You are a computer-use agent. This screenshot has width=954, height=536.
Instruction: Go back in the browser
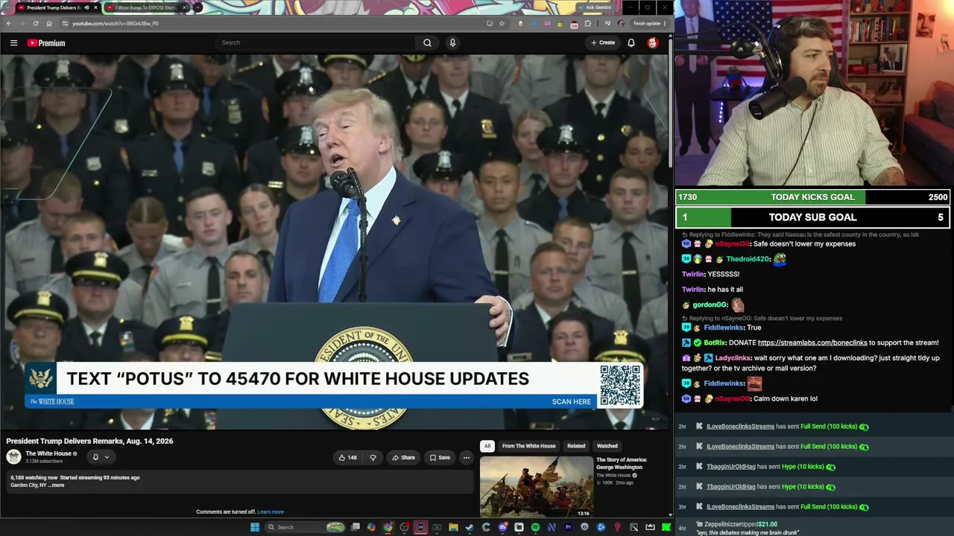point(9,23)
